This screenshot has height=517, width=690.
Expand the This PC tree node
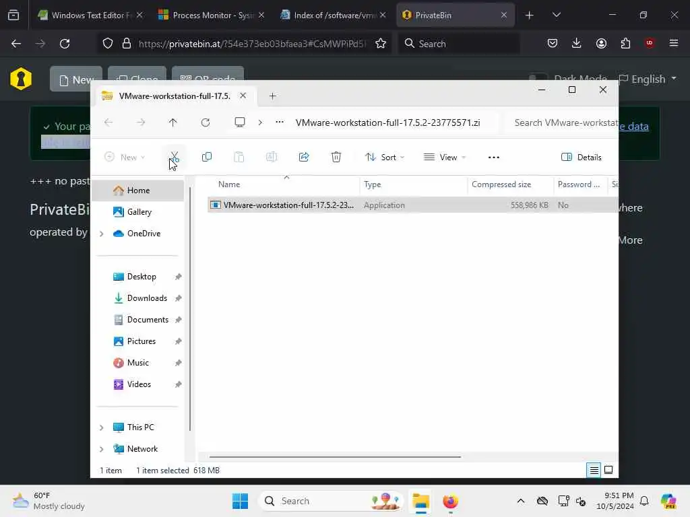[x=102, y=427]
